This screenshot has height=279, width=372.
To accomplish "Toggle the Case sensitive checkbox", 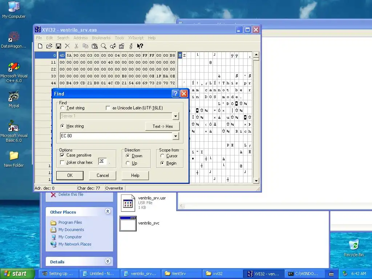I will click(62, 155).
